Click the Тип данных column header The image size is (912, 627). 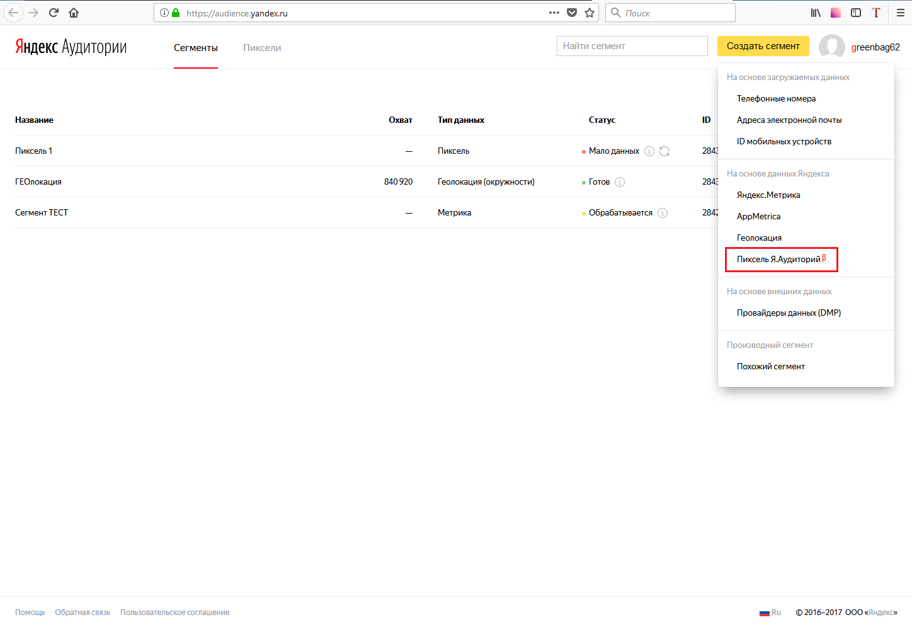pyautogui.click(x=461, y=120)
